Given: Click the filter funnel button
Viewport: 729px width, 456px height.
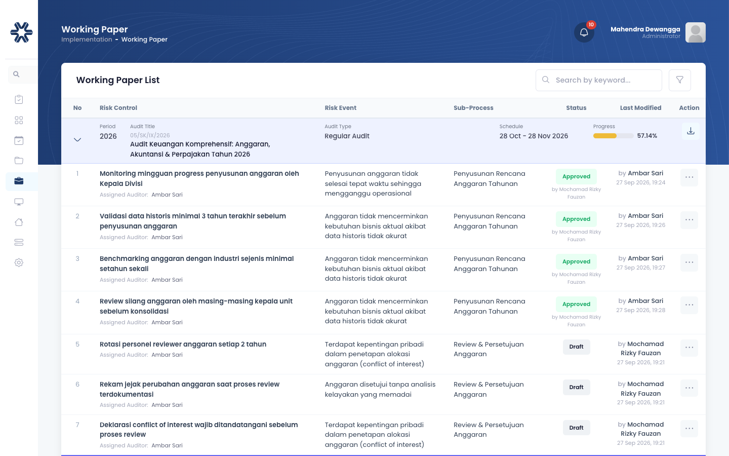Looking at the screenshot, I should (x=680, y=80).
